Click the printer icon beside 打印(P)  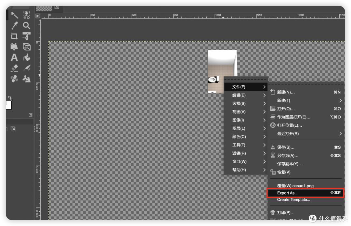point(273,212)
